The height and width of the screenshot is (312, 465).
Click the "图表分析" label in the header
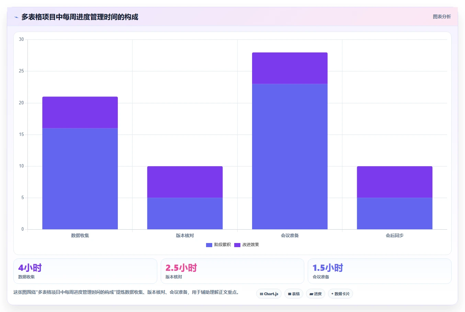[442, 16]
